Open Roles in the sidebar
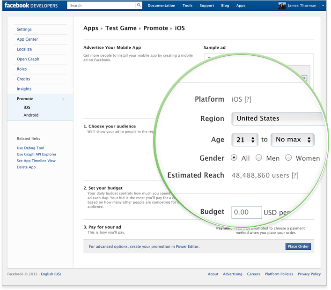The width and height of the screenshot is (331, 290). 22,69
